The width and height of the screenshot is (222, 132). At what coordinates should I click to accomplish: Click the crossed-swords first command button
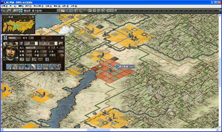(8, 67)
